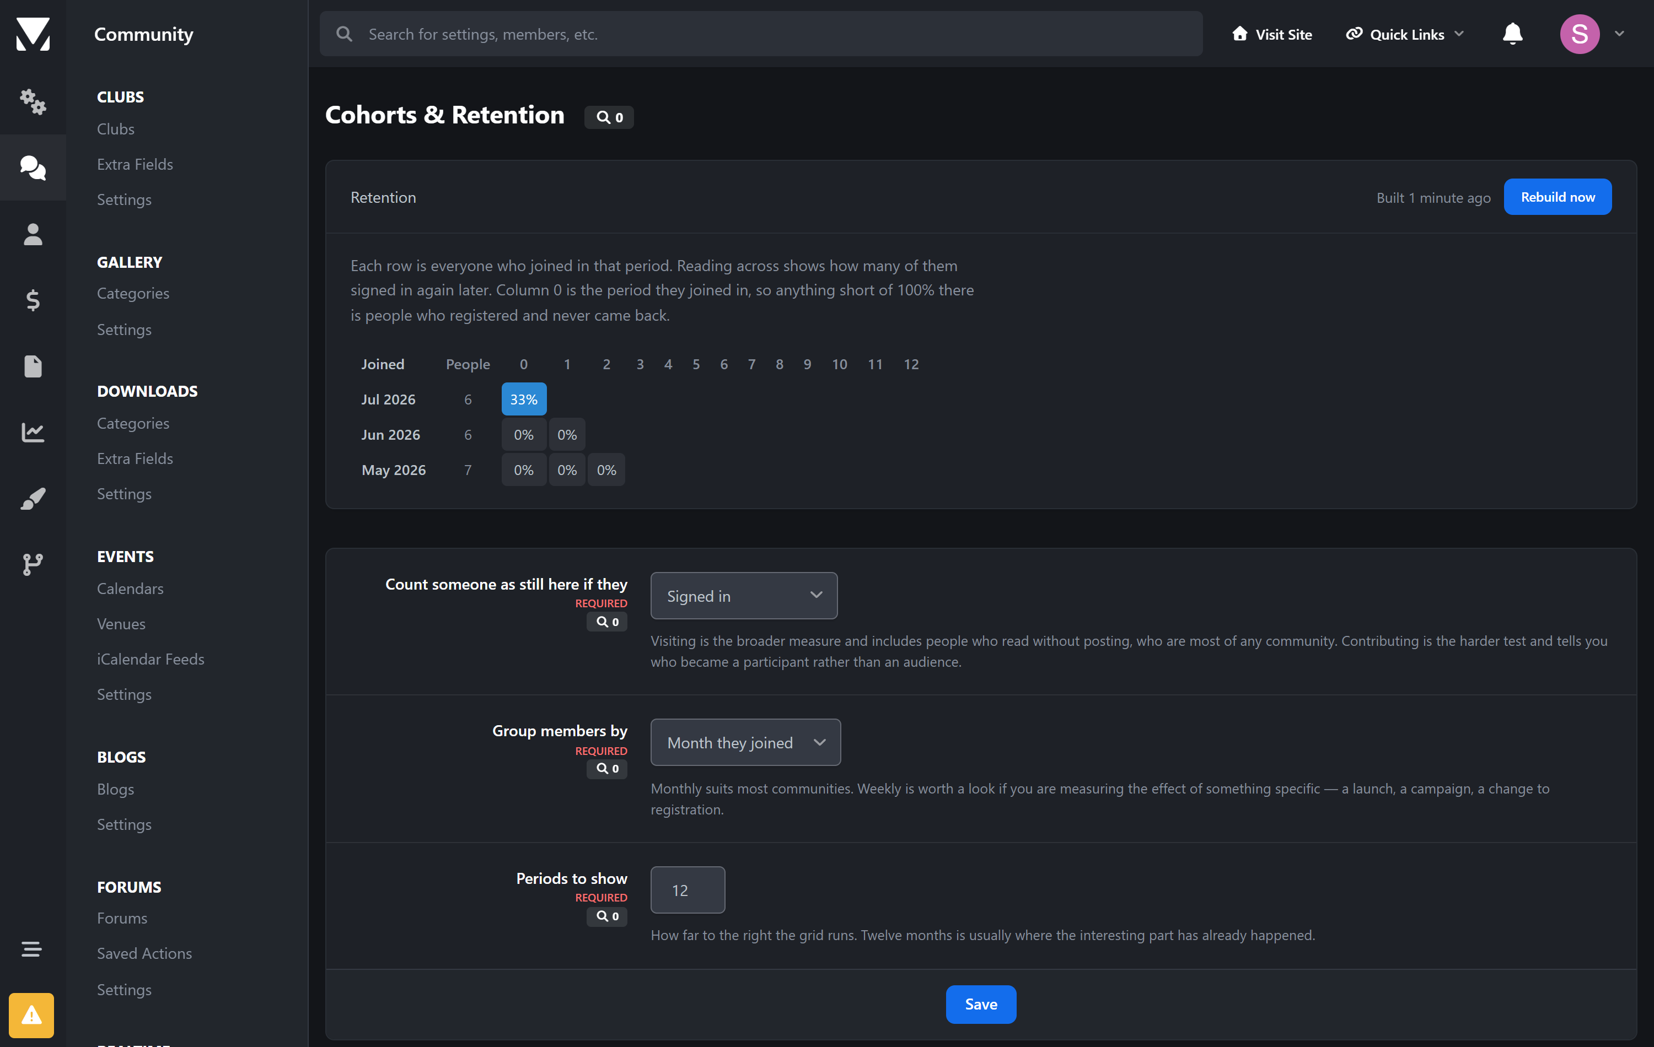Click the Quick Links chain icon
The width and height of the screenshot is (1654, 1047).
[1354, 34]
